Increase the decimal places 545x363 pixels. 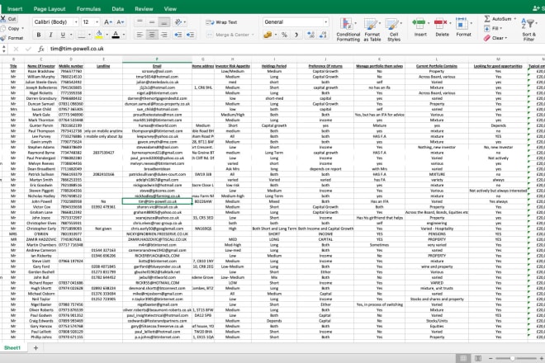point(310,35)
